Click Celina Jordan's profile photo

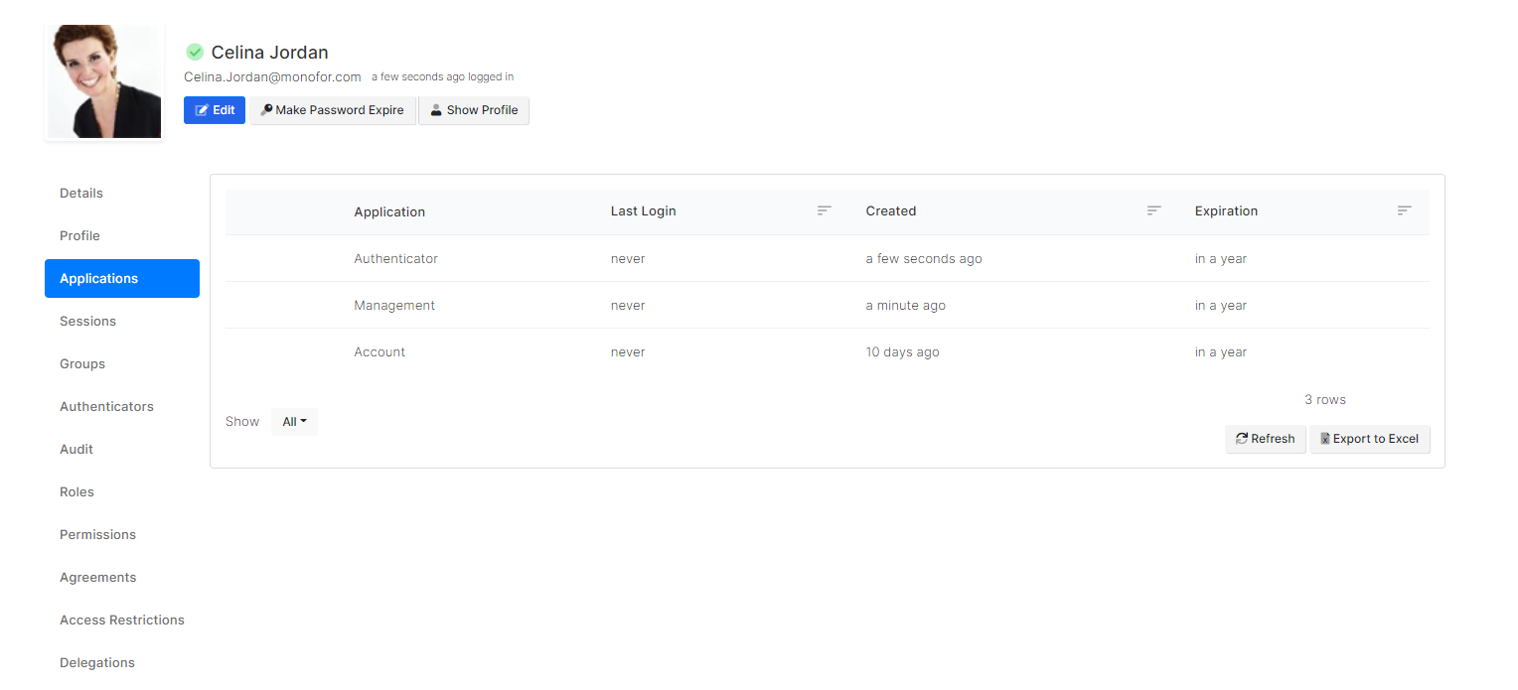pyautogui.click(x=104, y=82)
